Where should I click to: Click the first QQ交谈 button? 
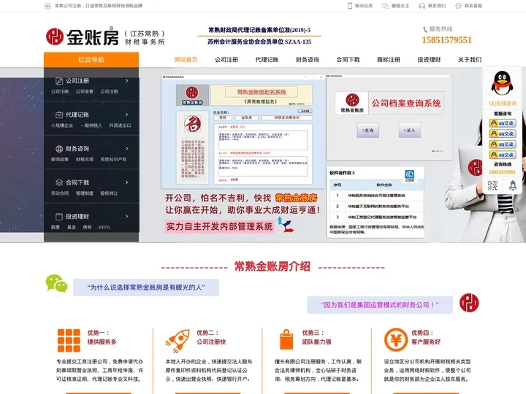[502, 123]
